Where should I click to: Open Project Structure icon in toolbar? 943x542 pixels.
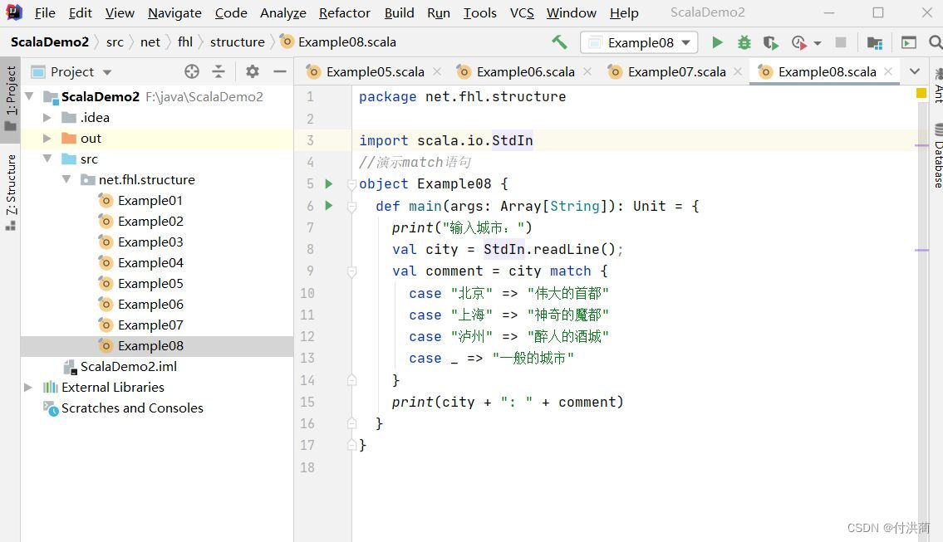[x=874, y=42]
